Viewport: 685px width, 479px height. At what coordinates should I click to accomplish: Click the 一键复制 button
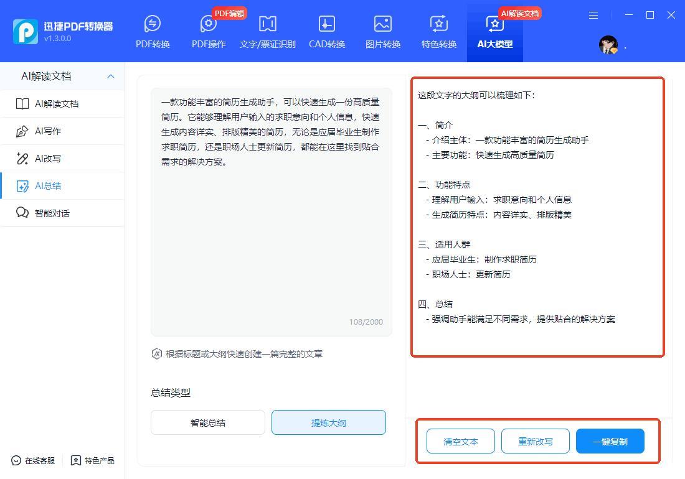[610, 442]
